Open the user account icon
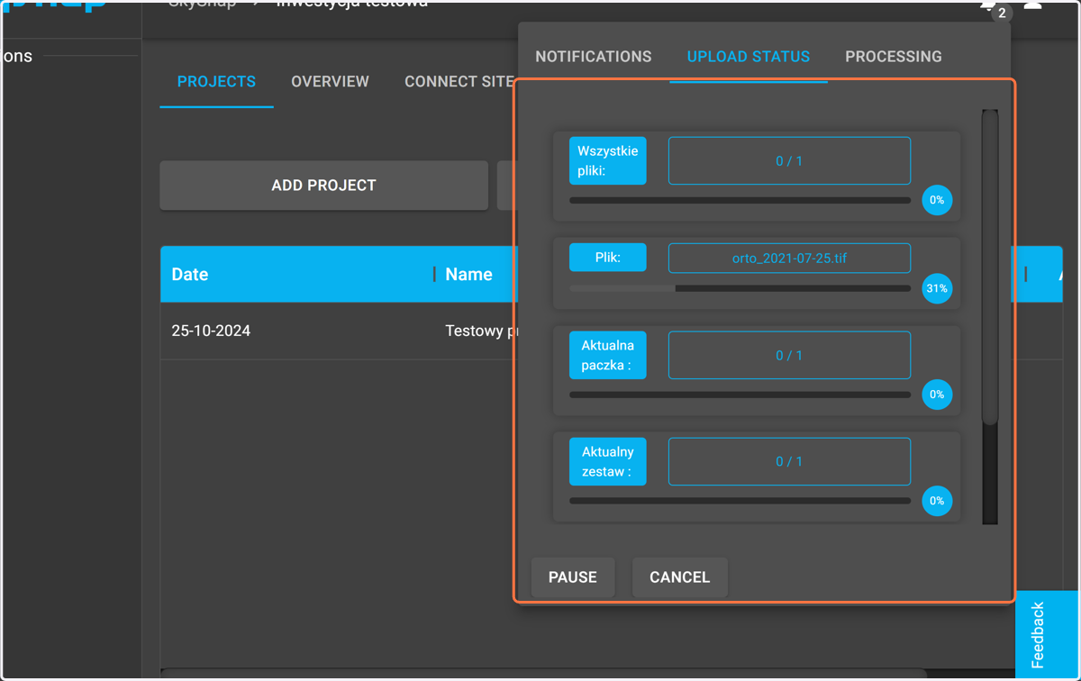Screen dimensions: 1081x681 click(1033, 5)
